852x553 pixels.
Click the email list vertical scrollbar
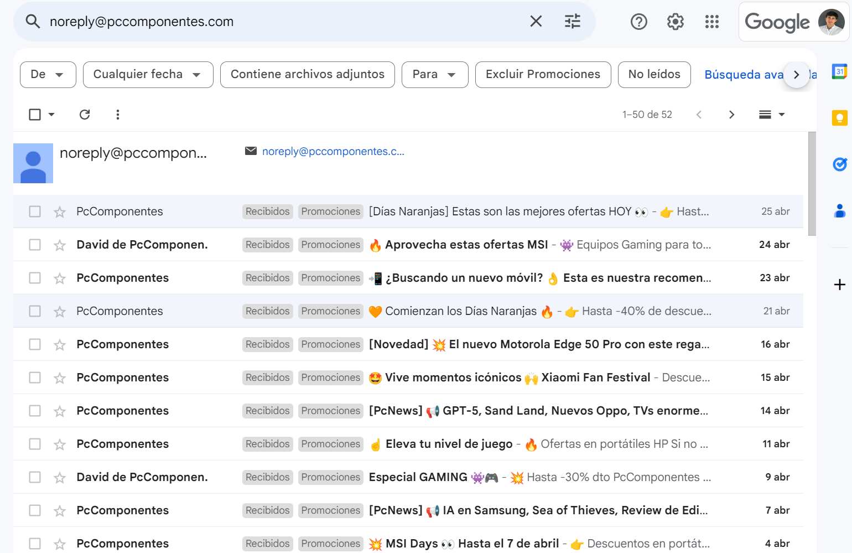(x=812, y=184)
